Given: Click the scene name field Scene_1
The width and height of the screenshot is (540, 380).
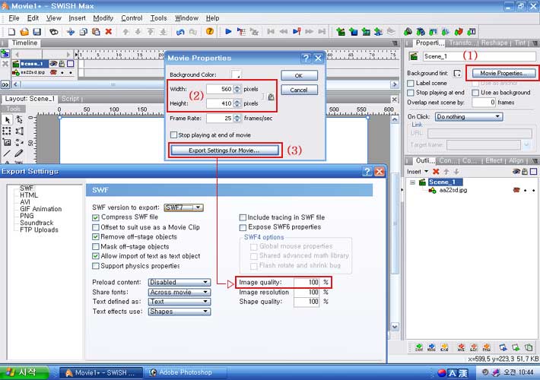Looking at the screenshot, I should tap(479, 56).
